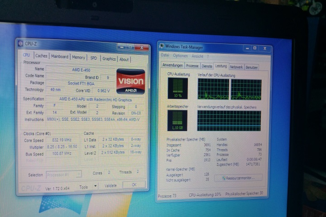
Task: Click the Laufzeit value 0:00:06:47
Action: (254, 159)
